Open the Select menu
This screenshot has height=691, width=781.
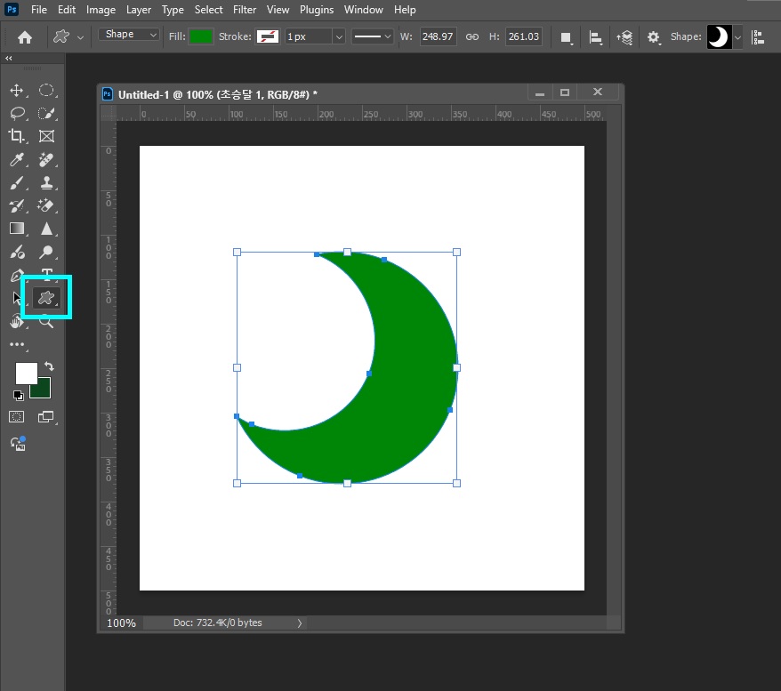[208, 10]
